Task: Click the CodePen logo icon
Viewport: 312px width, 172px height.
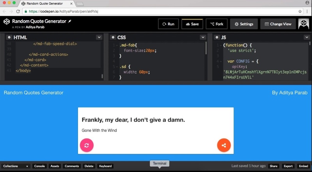Action: point(7,21)
